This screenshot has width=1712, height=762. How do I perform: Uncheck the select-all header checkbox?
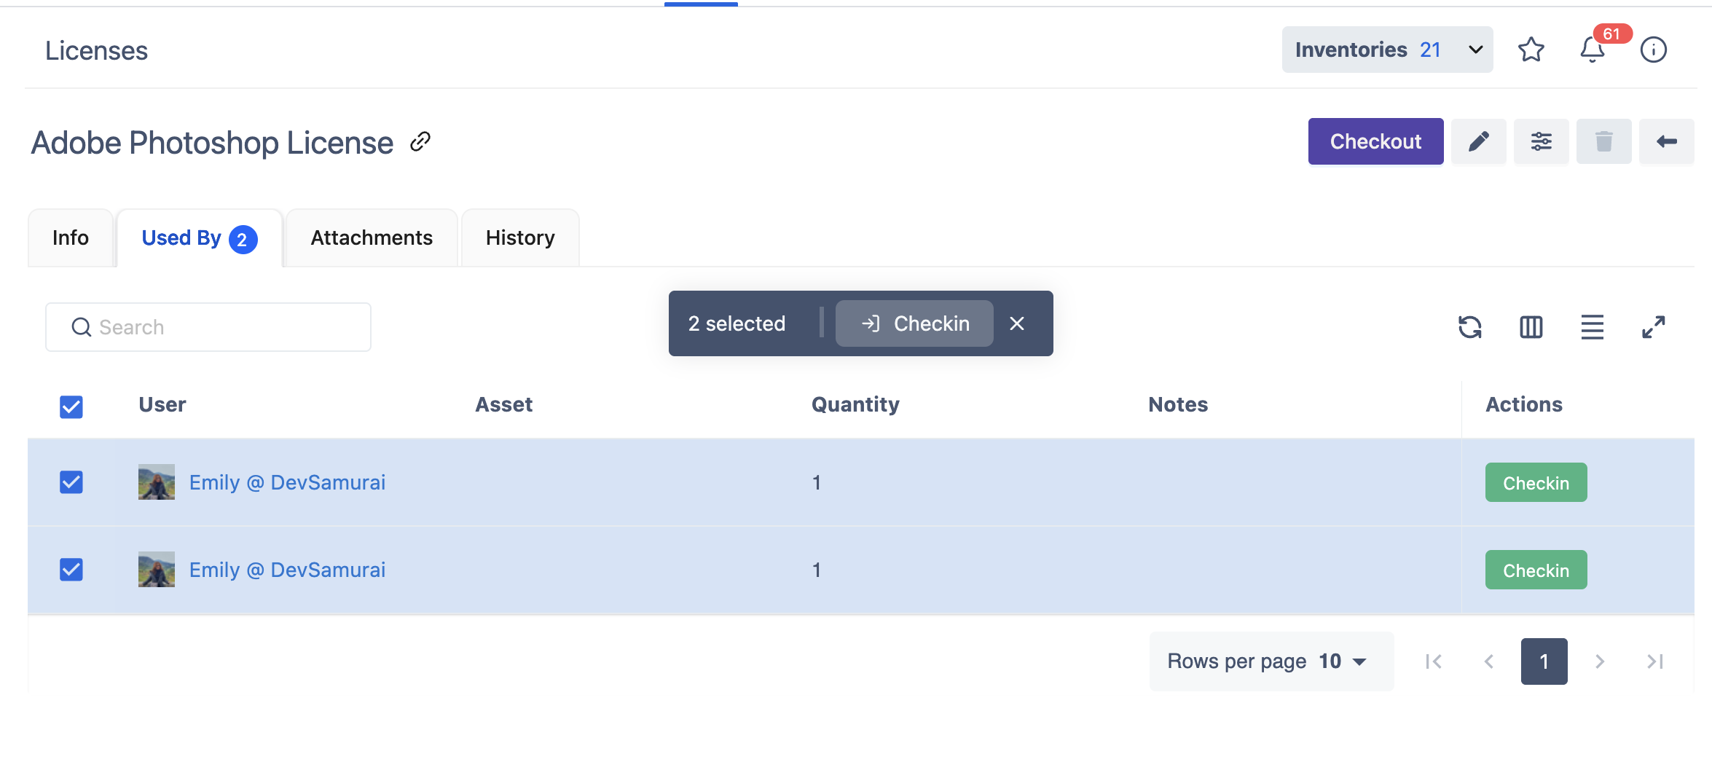(x=71, y=406)
